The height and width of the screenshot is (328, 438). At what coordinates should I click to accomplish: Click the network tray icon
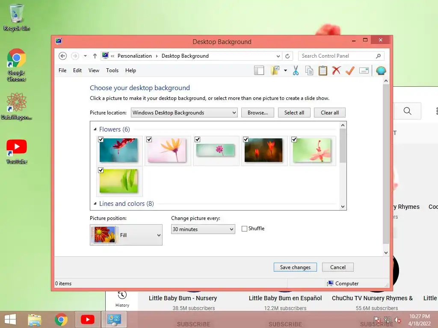coord(388,320)
